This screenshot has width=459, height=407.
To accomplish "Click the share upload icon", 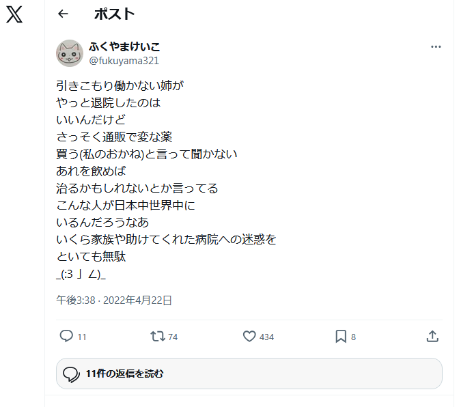I will pyautogui.click(x=432, y=337).
